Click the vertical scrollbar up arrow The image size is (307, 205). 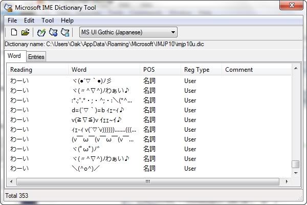point(296,68)
